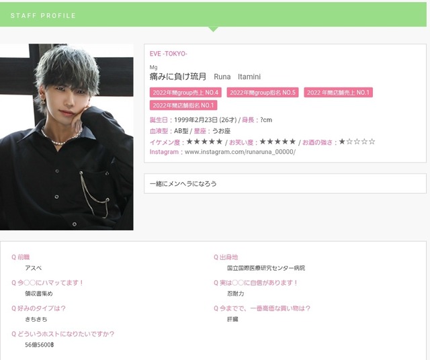Click the Q 今までで、一番高価な買い物は？ question

(x=262, y=308)
